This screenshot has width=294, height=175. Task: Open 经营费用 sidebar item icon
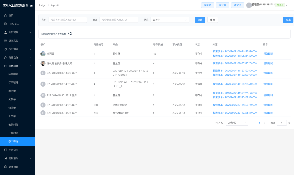[x=6, y=150]
